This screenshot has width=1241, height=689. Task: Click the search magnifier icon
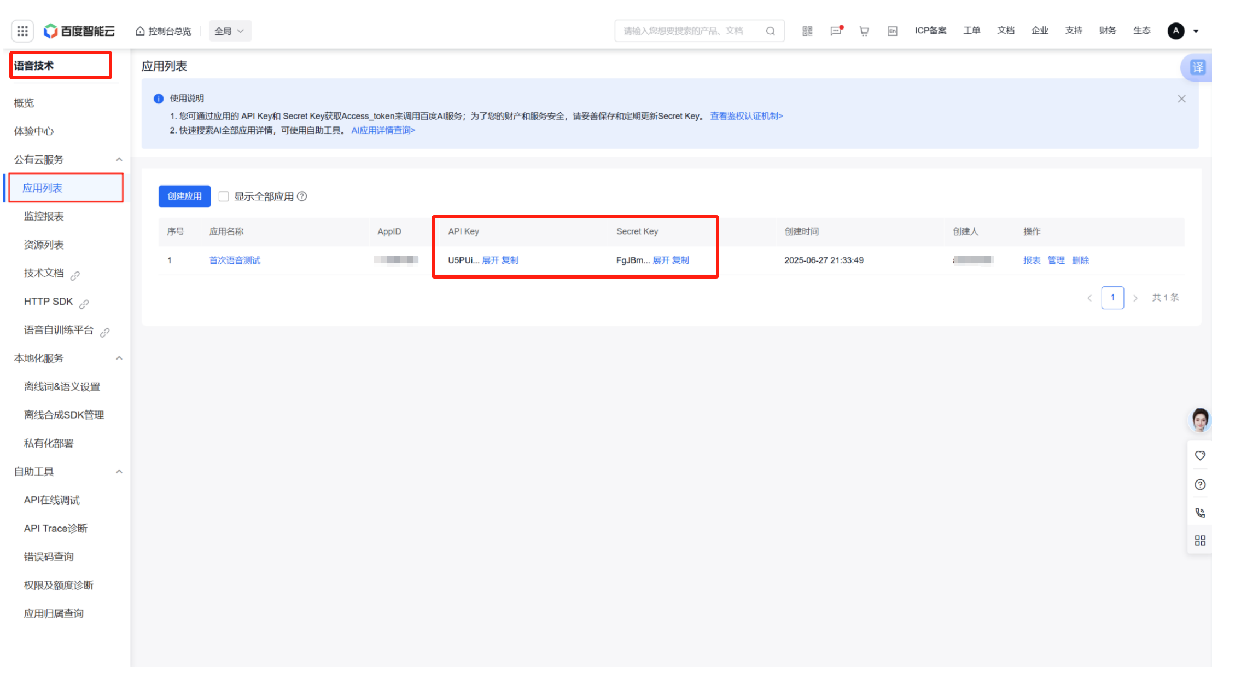(x=770, y=31)
